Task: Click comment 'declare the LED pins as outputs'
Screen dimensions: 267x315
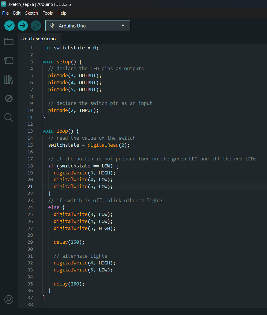Action: [96, 68]
